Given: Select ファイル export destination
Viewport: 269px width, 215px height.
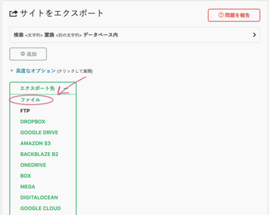Looking at the screenshot, I should tap(30, 100).
